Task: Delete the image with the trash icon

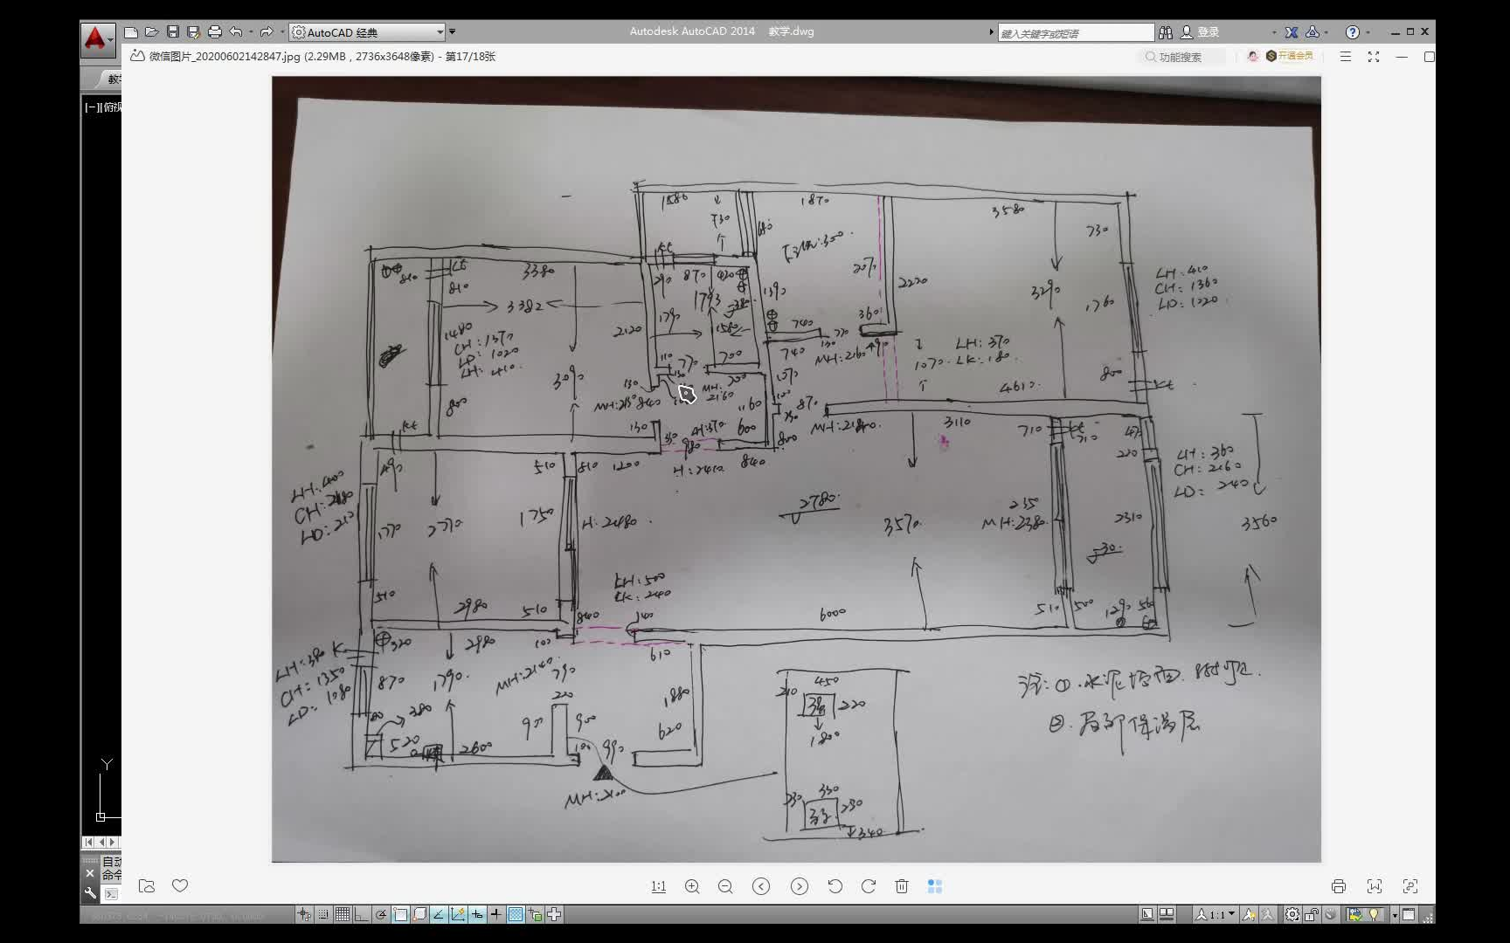Action: click(x=902, y=886)
